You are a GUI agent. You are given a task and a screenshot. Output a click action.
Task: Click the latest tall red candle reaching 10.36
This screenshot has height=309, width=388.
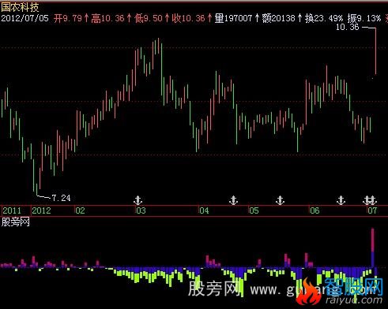pyautogui.click(x=375, y=50)
